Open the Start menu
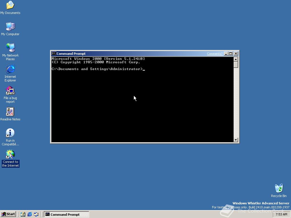291x218 pixels. coord(8,214)
